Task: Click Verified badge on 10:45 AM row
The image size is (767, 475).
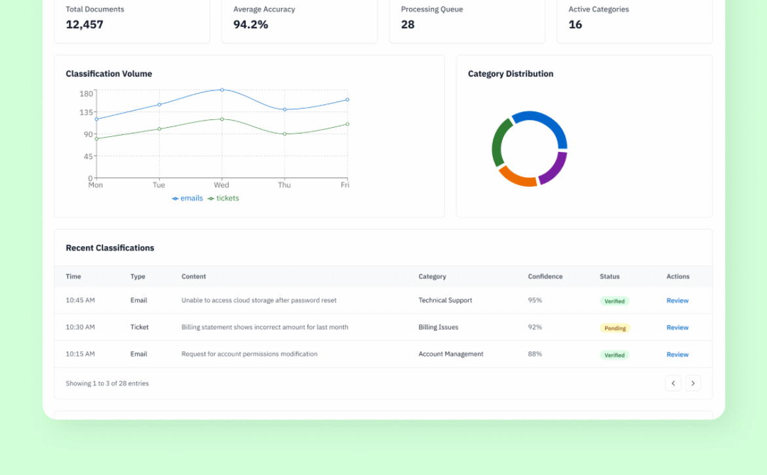Action: pos(614,301)
